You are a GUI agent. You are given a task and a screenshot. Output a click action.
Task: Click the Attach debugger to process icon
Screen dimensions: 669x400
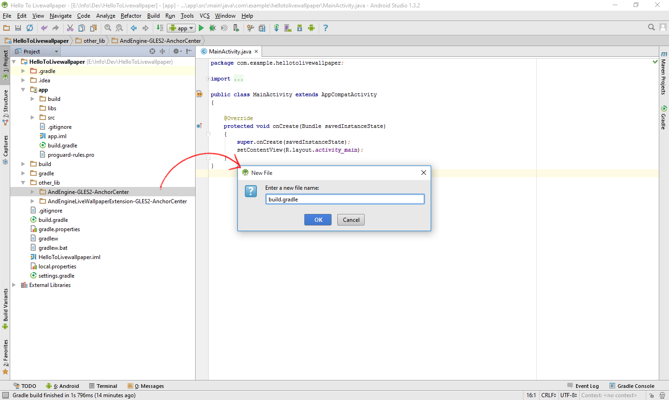point(236,28)
